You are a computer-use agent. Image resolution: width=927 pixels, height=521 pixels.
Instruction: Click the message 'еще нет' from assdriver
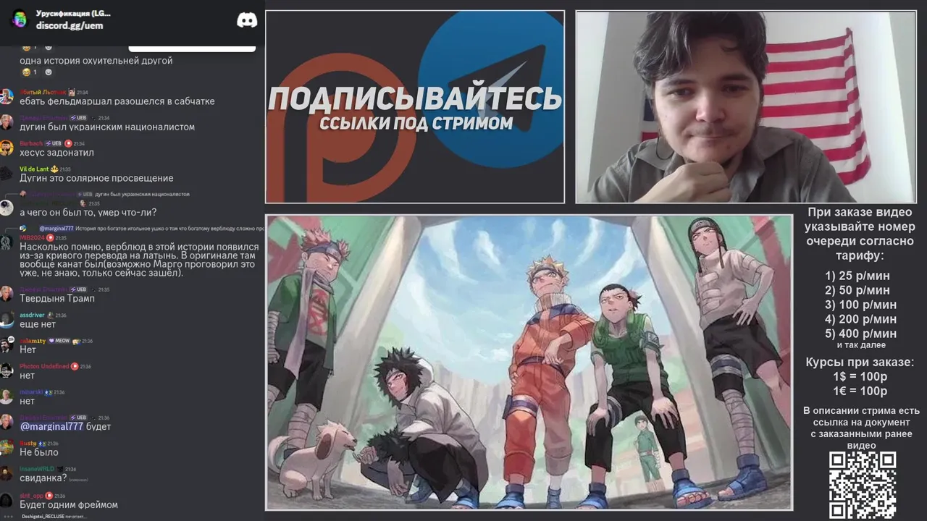[38, 324]
